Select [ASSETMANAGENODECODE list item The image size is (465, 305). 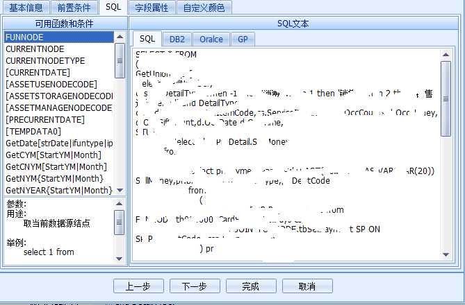58,108
